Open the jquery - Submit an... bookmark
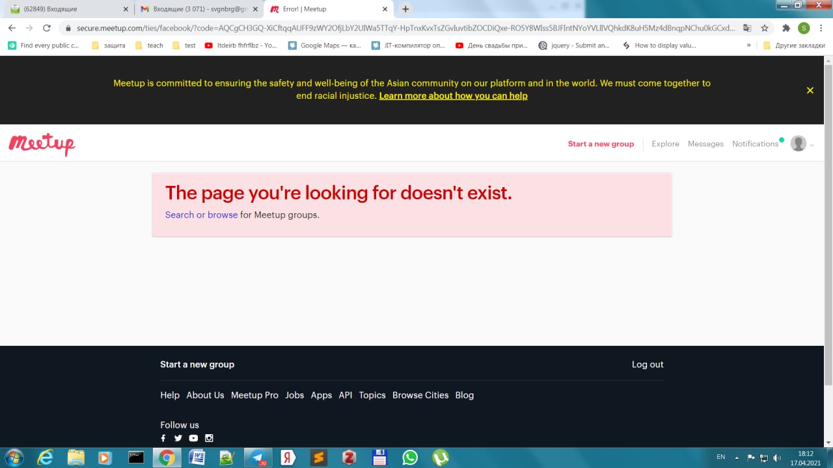The width and height of the screenshot is (833, 468). [575, 45]
